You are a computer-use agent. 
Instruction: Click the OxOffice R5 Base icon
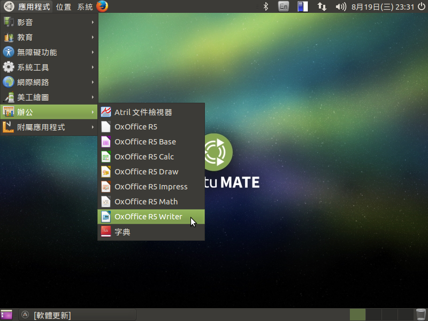105,142
